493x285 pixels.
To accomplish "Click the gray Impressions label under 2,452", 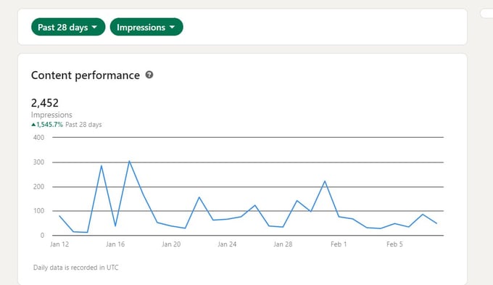I will tap(51, 115).
